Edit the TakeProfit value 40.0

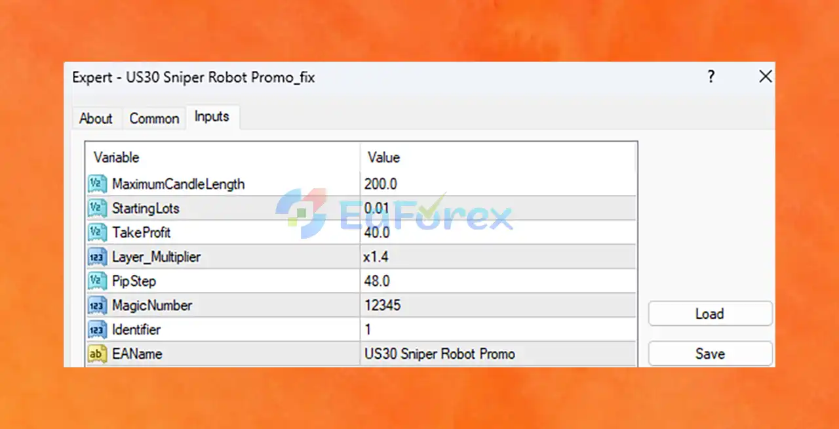point(498,233)
